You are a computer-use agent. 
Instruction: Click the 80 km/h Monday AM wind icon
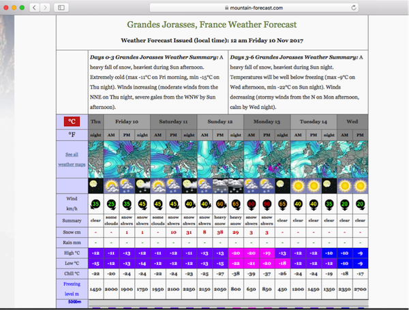click(x=251, y=204)
